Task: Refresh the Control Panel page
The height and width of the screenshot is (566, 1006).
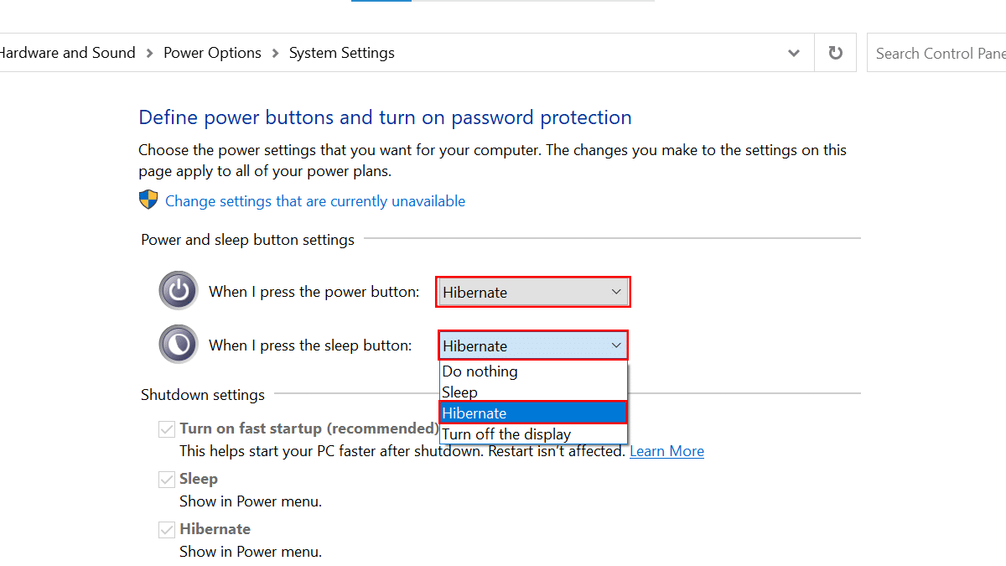Action: [x=835, y=53]
